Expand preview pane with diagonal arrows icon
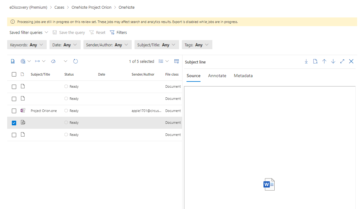This screenshot has height=209, width=364. 342,62
